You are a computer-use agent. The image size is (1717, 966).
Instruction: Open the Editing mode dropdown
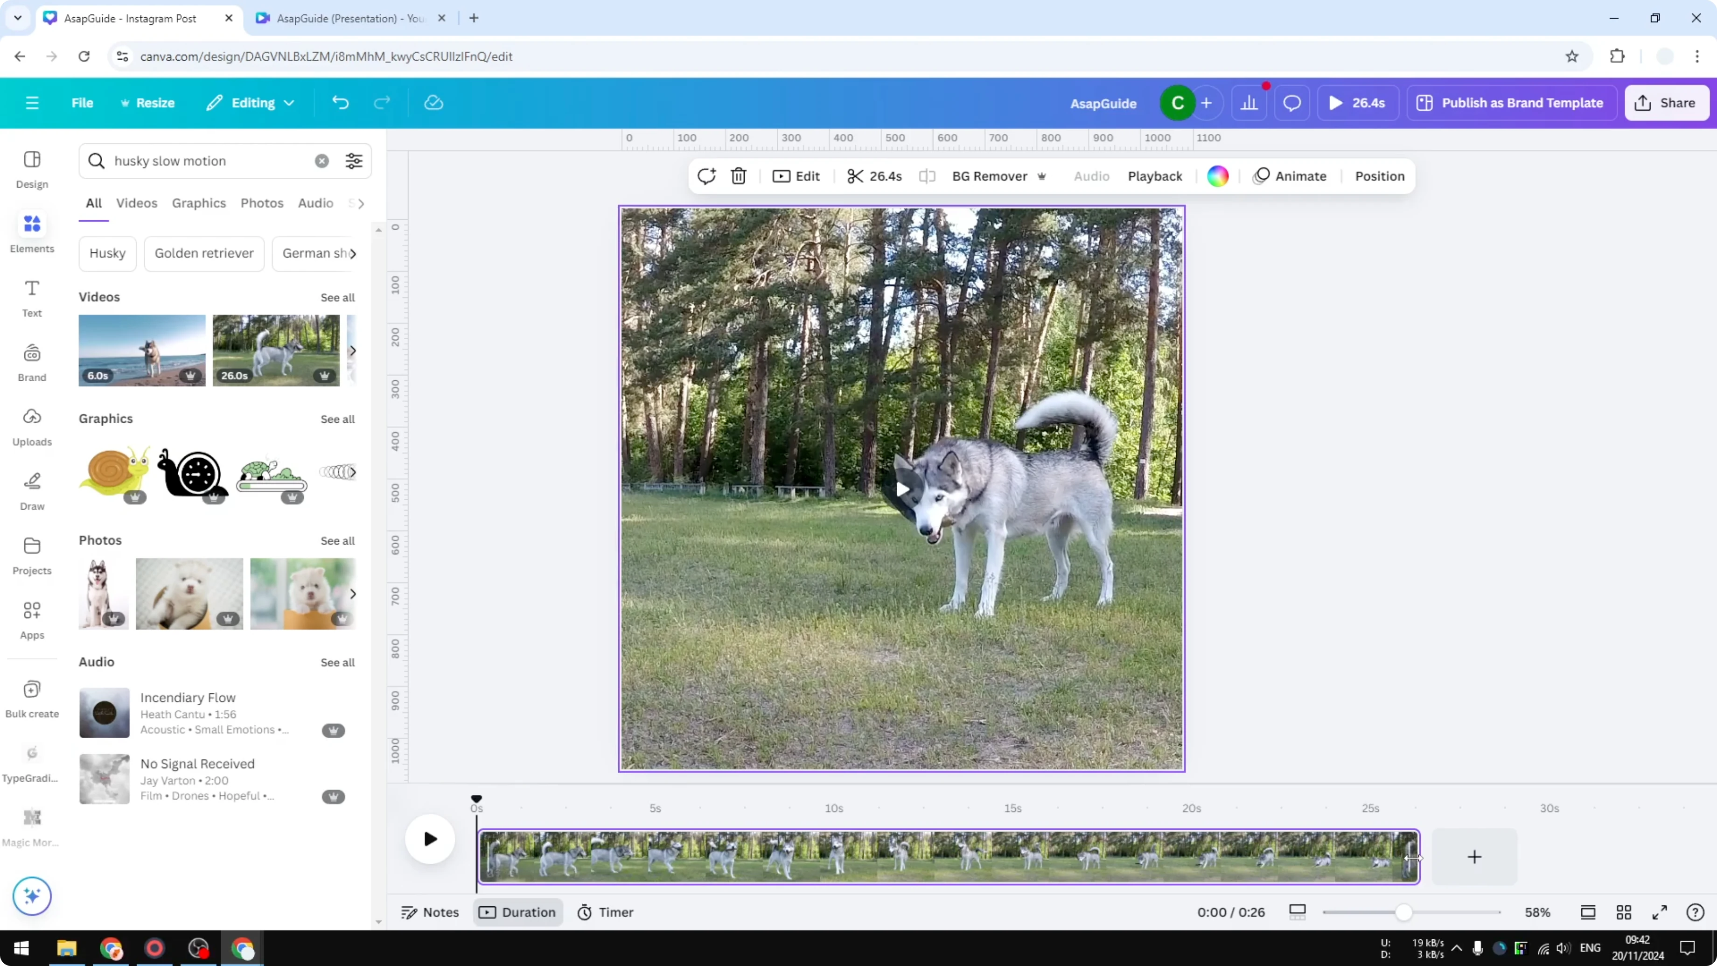click(x=250, y=102)
